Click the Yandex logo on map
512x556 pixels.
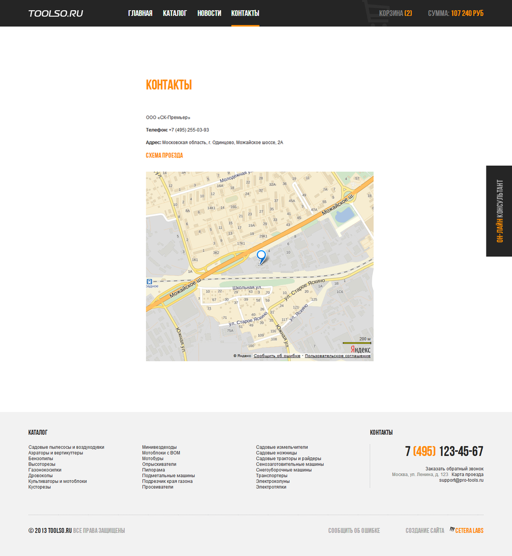click(x=360, y=349)
